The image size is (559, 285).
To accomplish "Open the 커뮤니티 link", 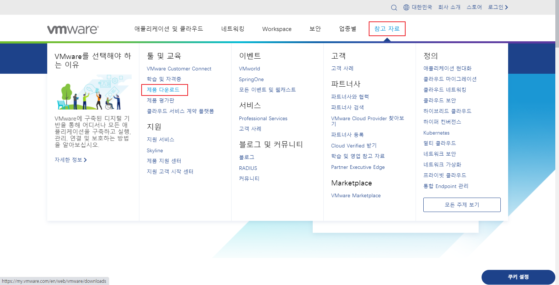I will tap(249, 179).
